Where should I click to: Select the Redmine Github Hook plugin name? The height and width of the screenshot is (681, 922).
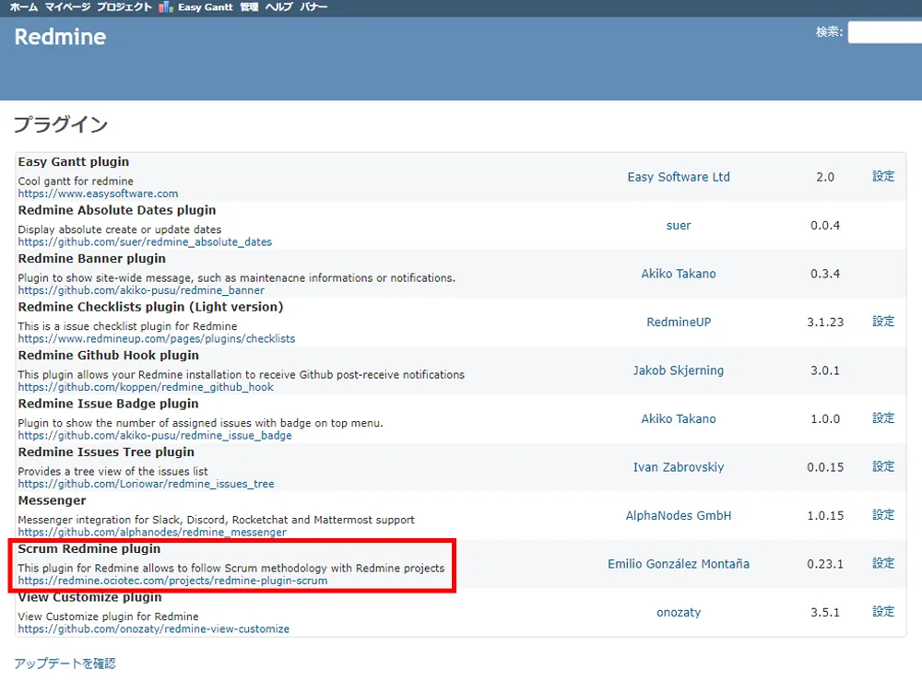pos(108,355)
